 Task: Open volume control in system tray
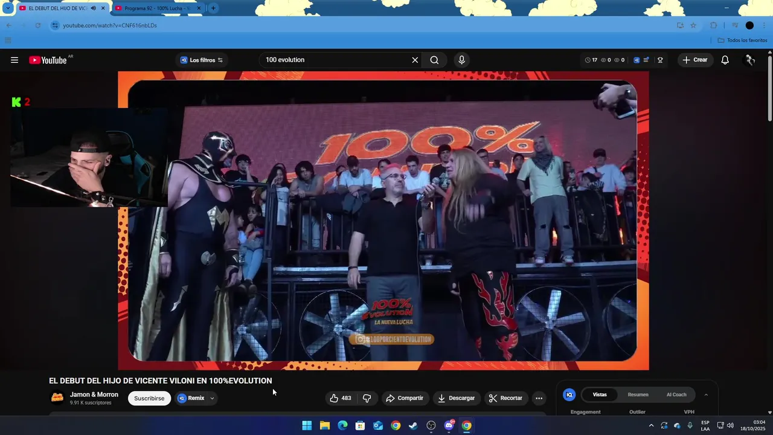pyautogui.click(x=730, y=425)
